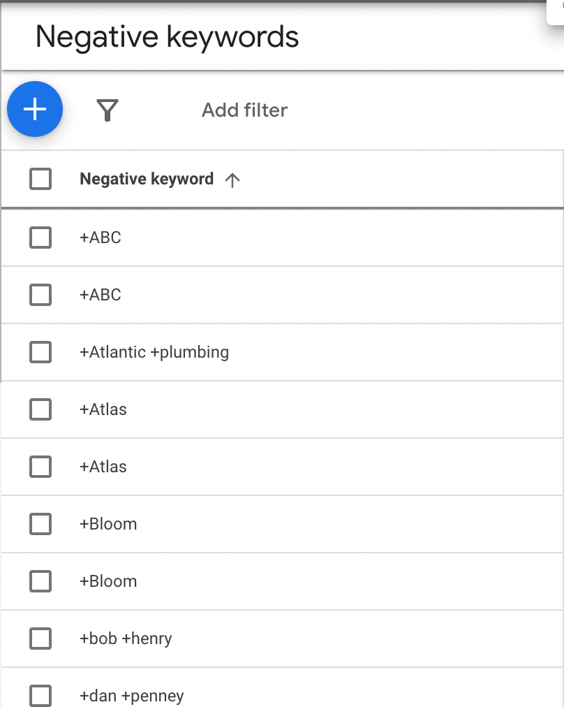This screenshot has height=707, width=564.
Task: Check the checkbox beside +Atlantic +plumbing
Action: point(40,352)
